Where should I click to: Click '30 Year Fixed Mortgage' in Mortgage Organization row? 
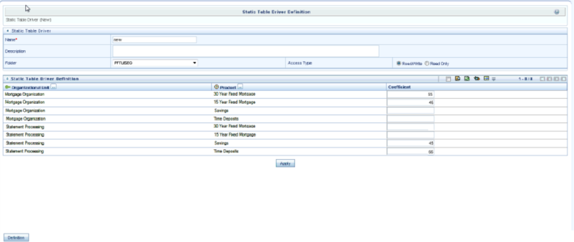click(234, 94)
